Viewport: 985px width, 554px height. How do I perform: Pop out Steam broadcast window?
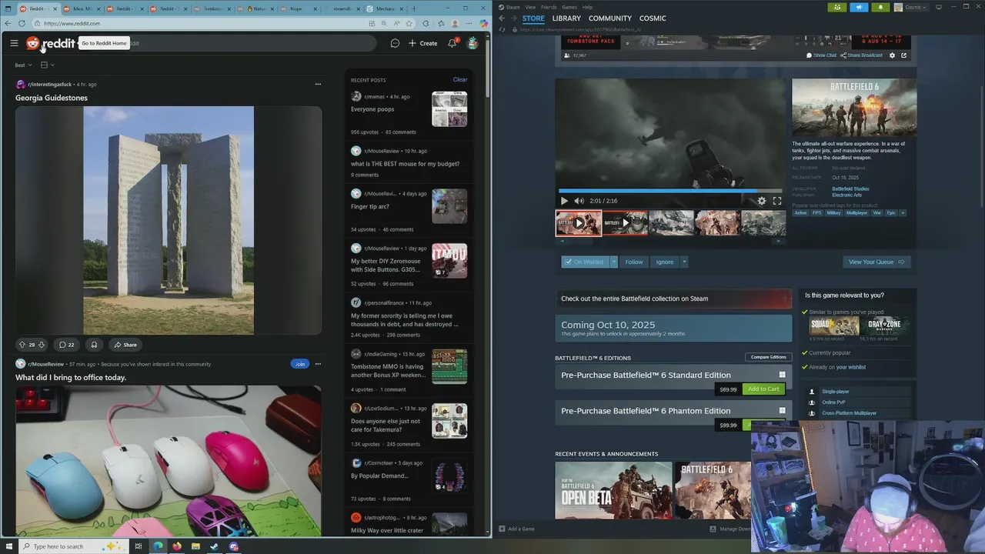(903, 55)
